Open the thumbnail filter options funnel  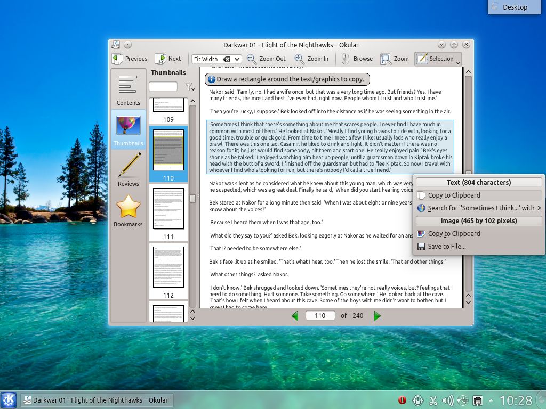point(190,86)
